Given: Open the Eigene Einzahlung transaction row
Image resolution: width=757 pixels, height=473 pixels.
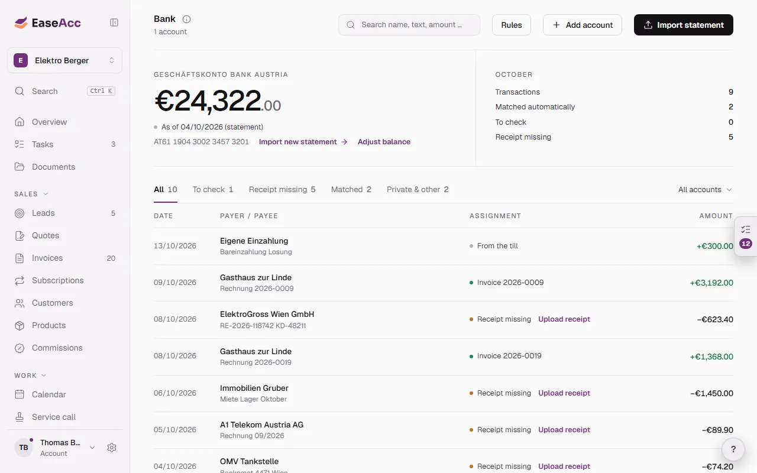Looking at the screenshot, I should [x=444, y=246].
